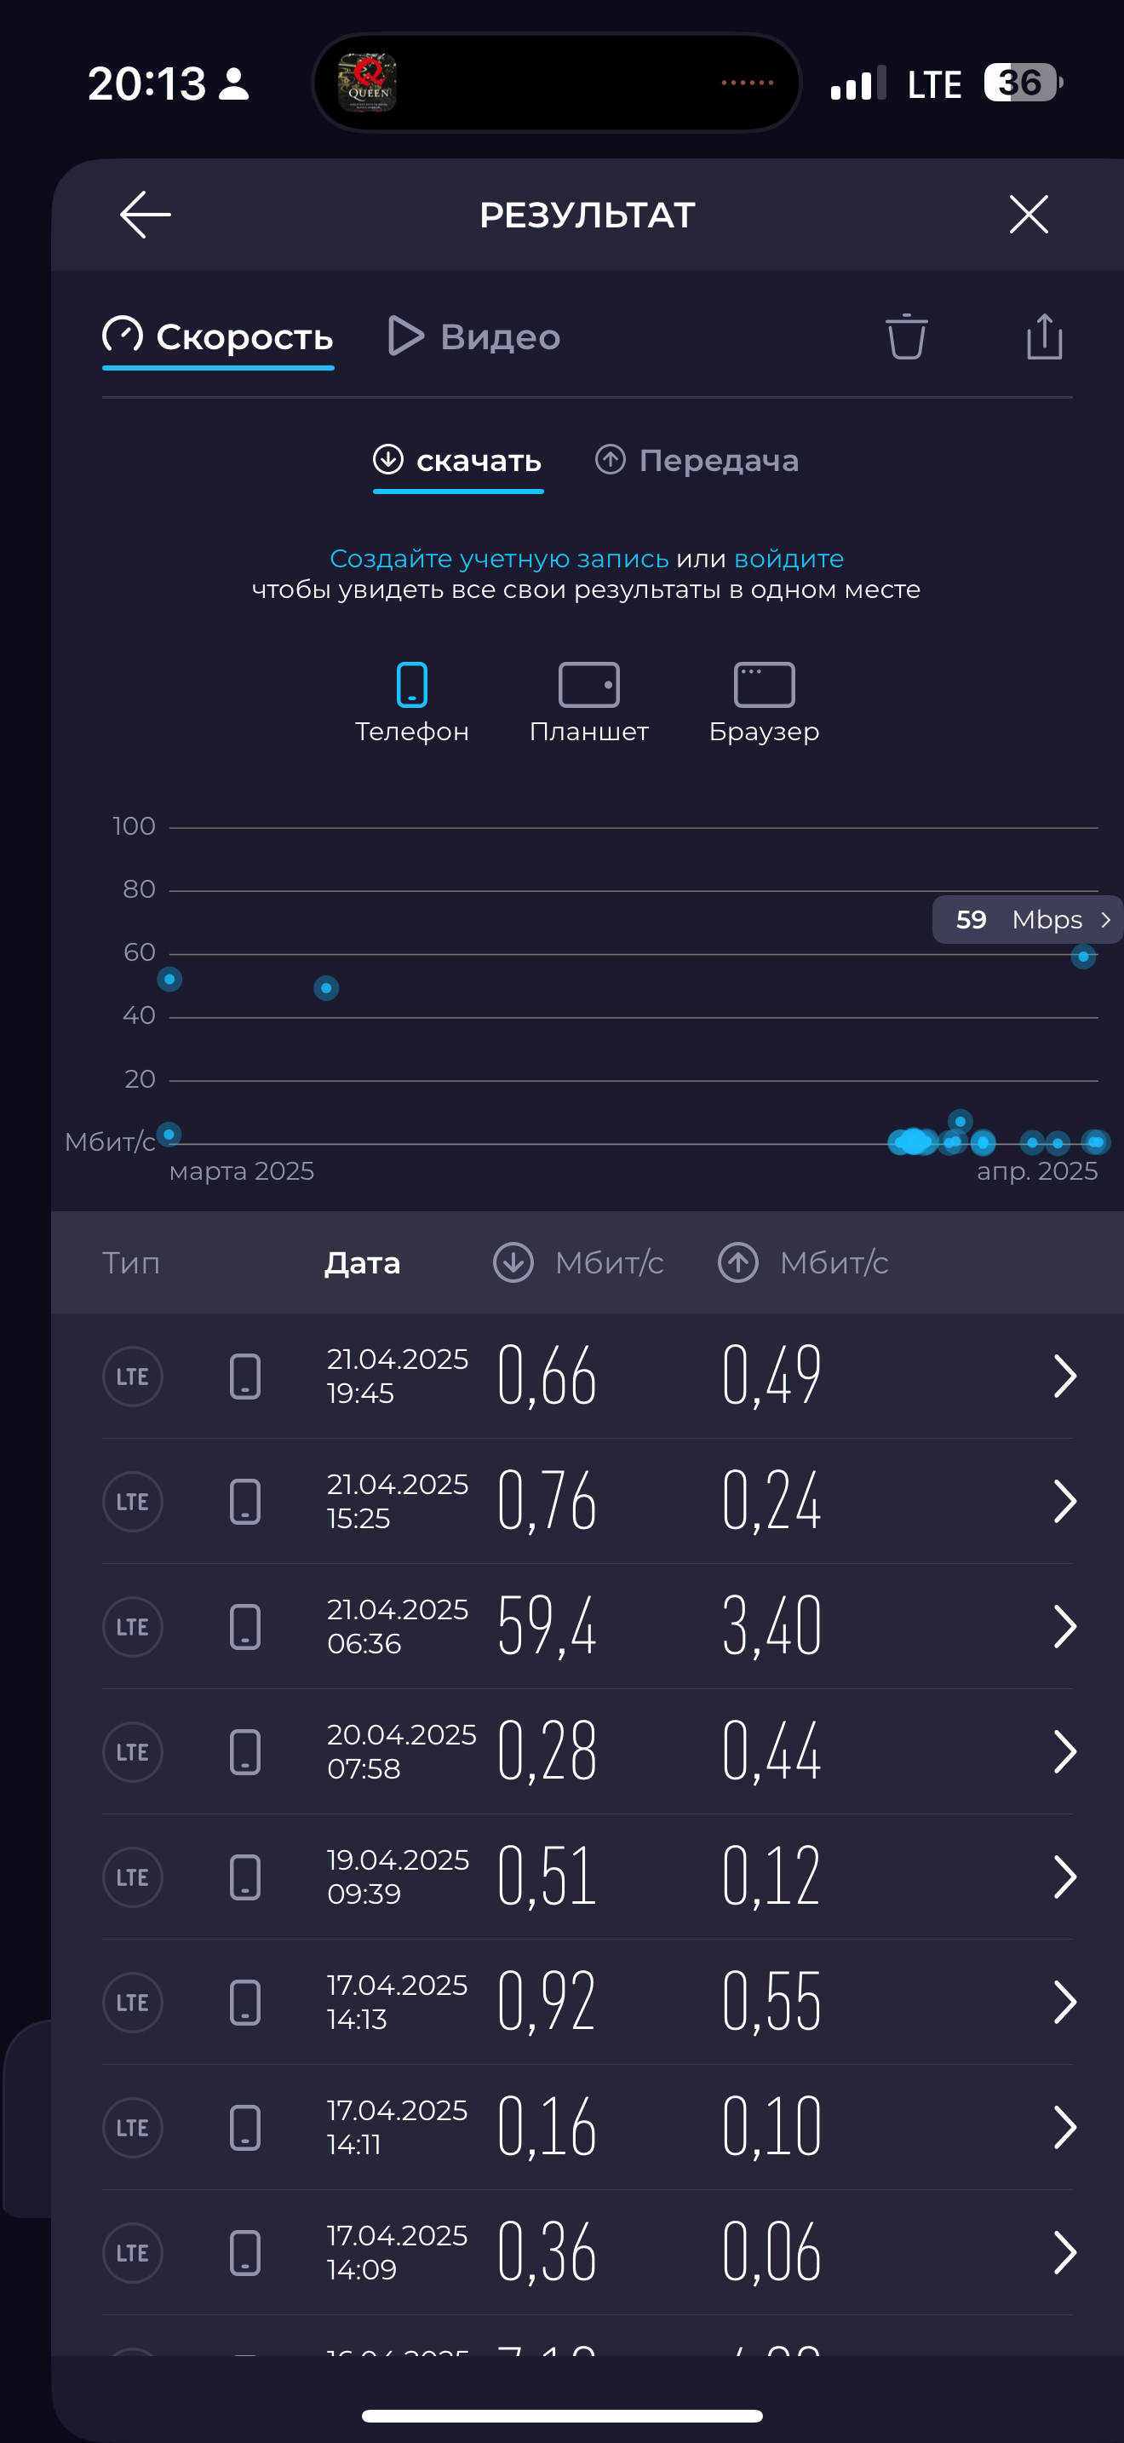
Task: Select the Телефон device filter
Action: pyautogui.click(x=411, y=702)
